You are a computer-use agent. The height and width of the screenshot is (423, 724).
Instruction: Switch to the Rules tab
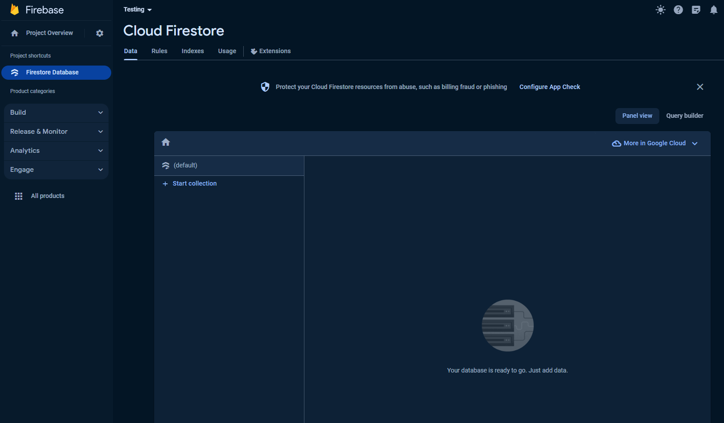(x=160, y=51)
